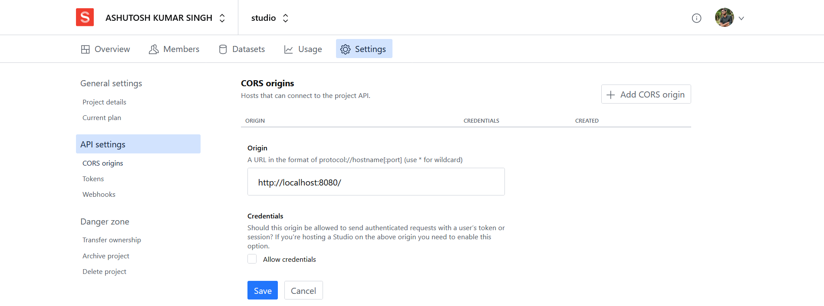Click the Origin URL input field
Image resolution: width=824 pixels, height=306 pixels.
376,182
